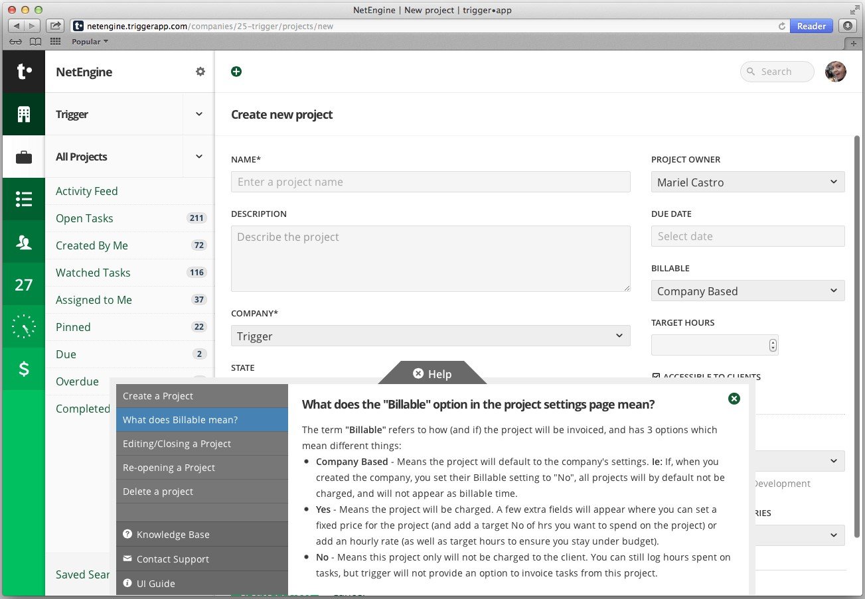Select 'What does Billable mean?' help topic
The height and width of the screenshot is (599, 865).
point(202,420)
